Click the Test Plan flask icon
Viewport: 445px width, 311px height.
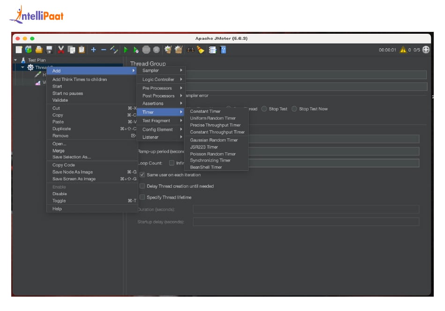click(23, 60)
